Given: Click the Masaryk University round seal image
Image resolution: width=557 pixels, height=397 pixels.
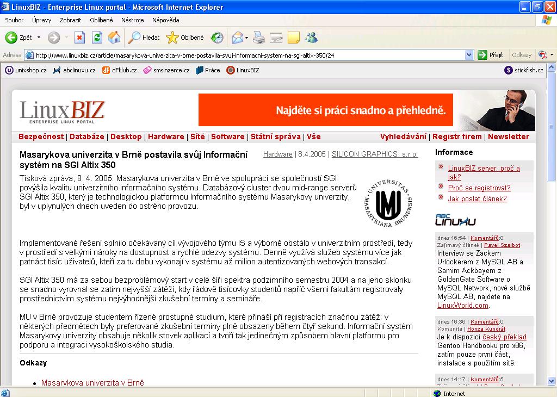Looking at the screenshot, I should point(388,203).
